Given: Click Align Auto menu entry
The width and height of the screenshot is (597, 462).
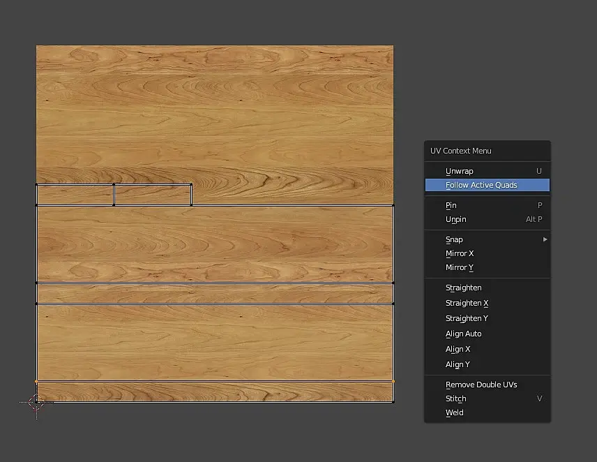Looking at the screenshot, I should pyautogui.click(x=464, y=334).
